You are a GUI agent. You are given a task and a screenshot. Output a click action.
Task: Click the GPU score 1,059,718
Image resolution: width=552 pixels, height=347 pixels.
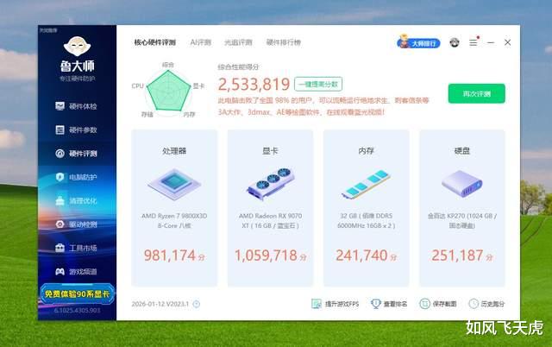point(267,256)
